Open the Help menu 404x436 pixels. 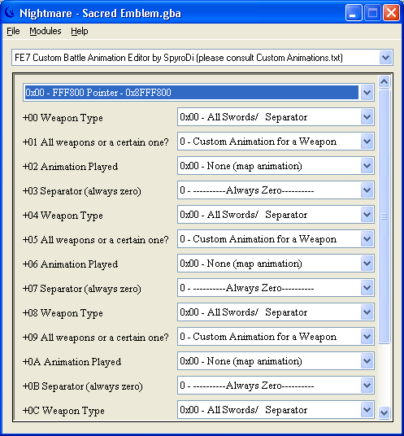click(79, 31)
